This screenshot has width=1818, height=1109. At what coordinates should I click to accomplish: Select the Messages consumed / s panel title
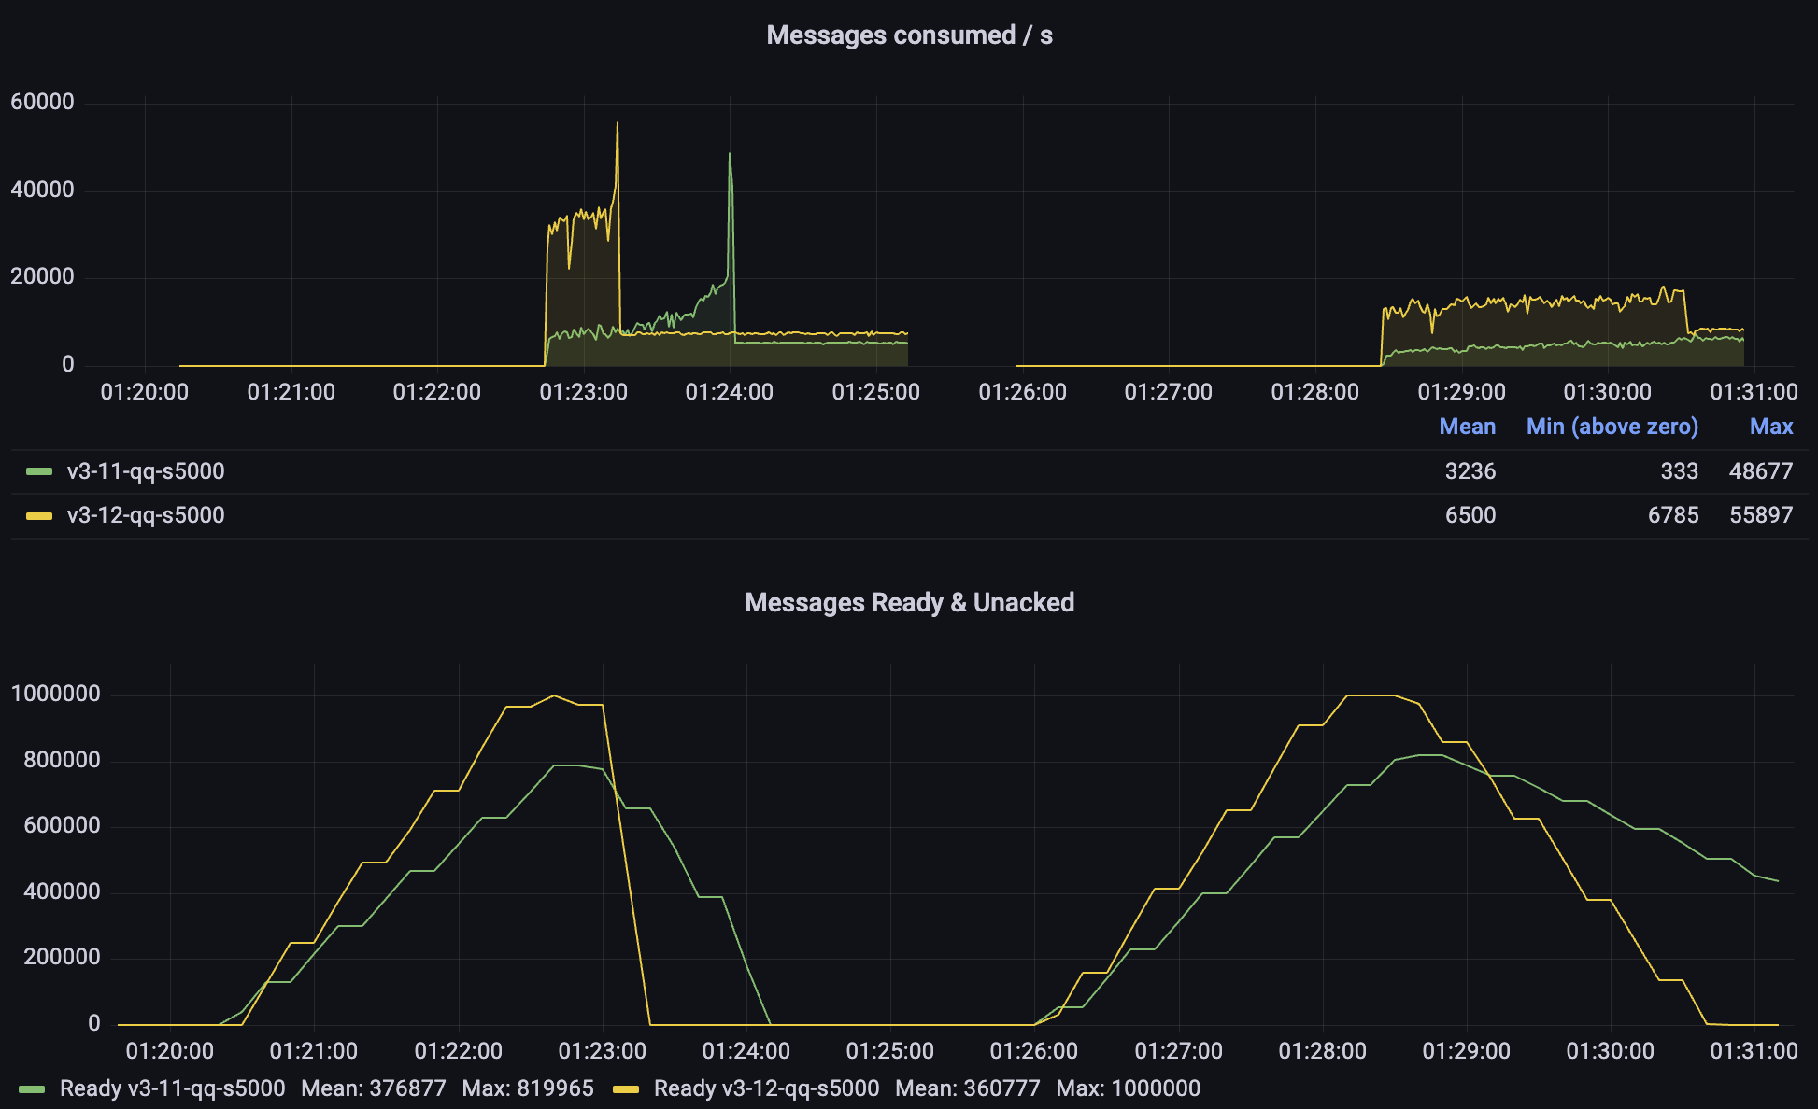[909, 35]
